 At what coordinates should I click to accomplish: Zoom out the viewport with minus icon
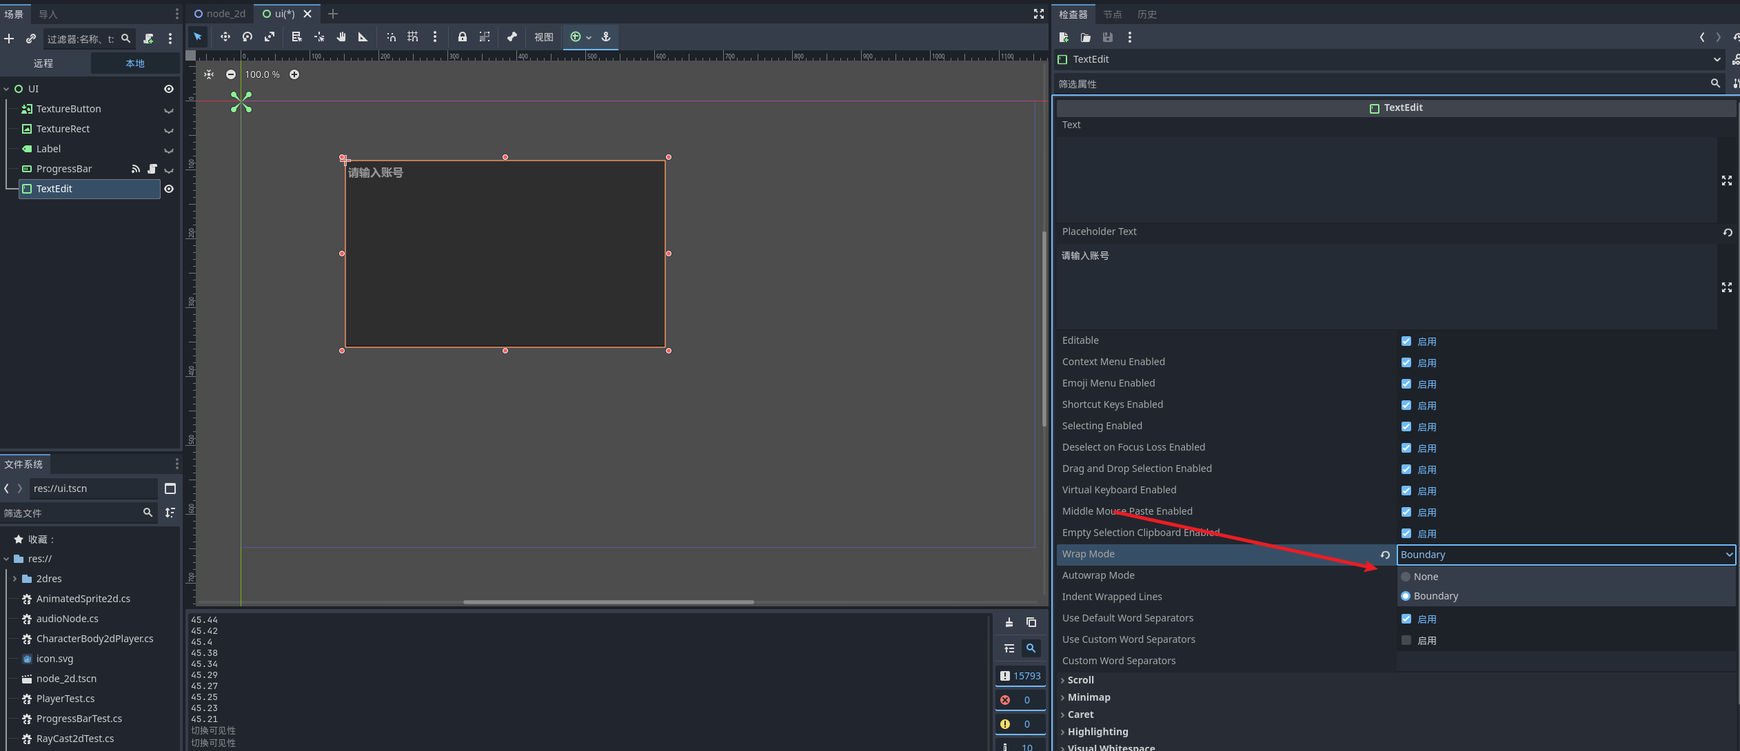[231, 74]
